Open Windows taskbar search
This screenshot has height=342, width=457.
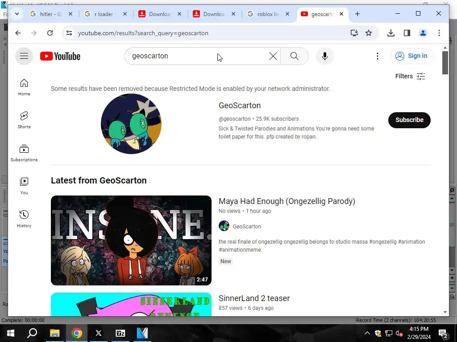pyautogui.click(x=32, y=333)
